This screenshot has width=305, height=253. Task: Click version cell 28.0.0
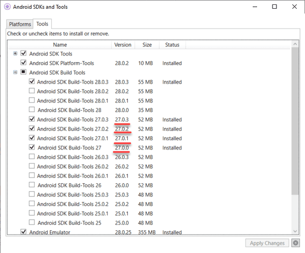point(122,110)
